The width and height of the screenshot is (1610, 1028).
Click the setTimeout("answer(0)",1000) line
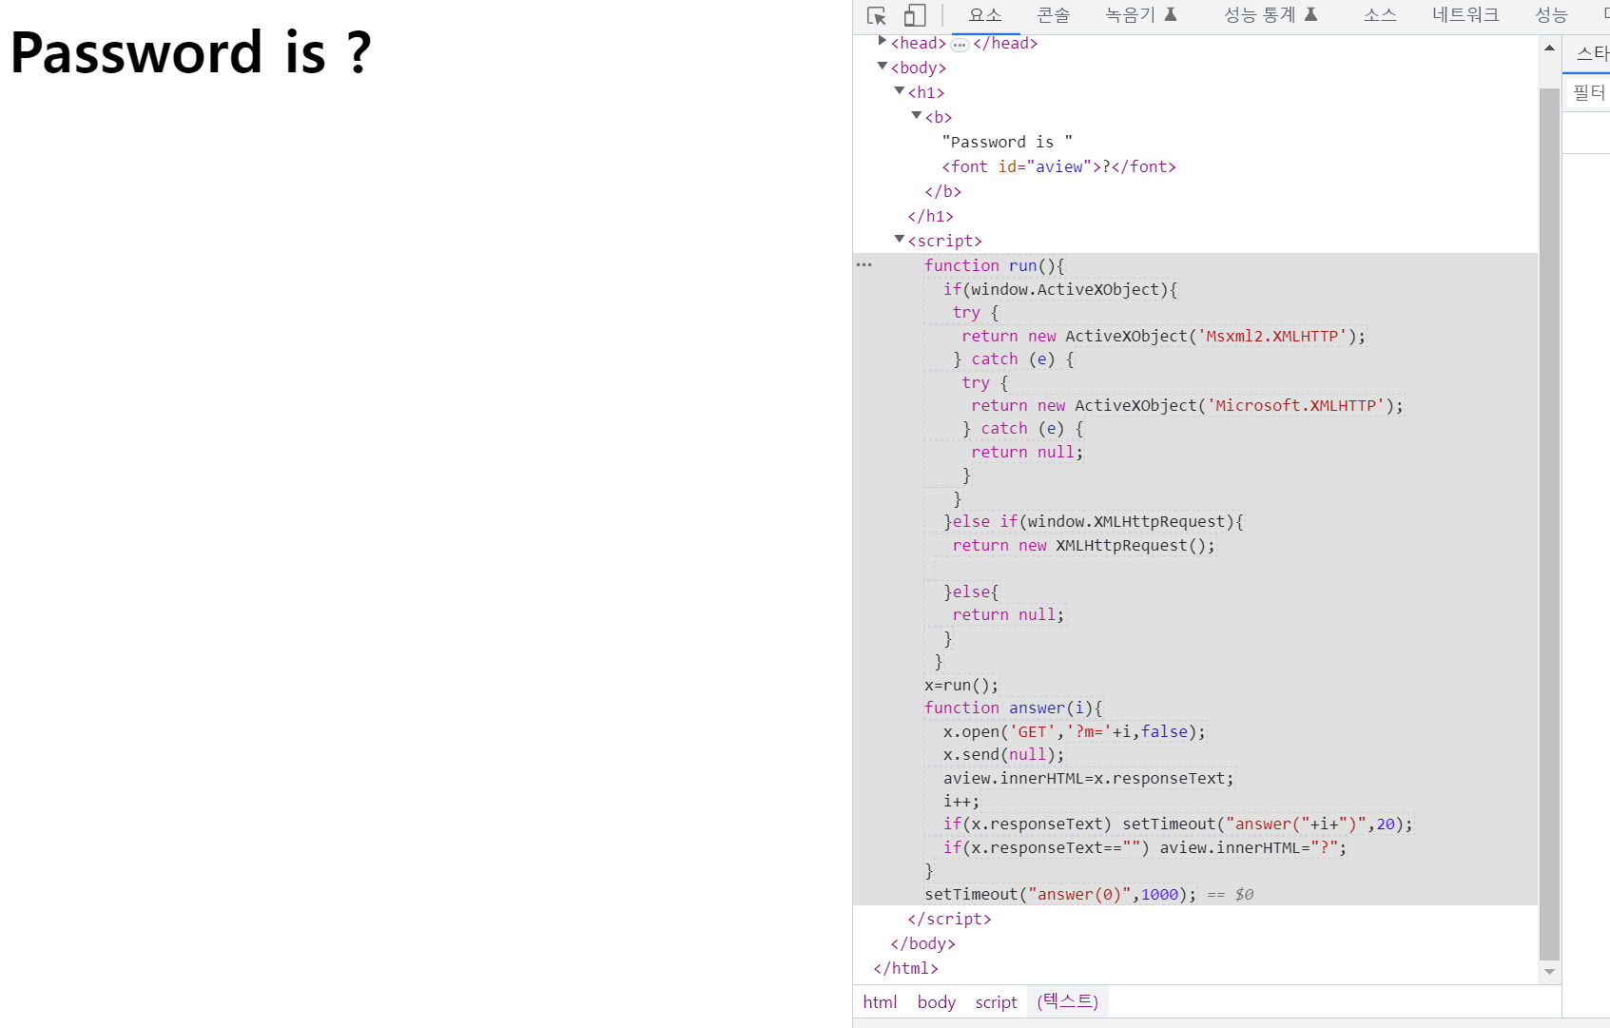1060,894
